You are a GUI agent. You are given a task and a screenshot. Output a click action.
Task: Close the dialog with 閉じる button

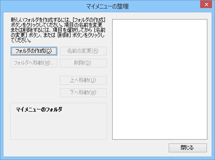[188, 148]
